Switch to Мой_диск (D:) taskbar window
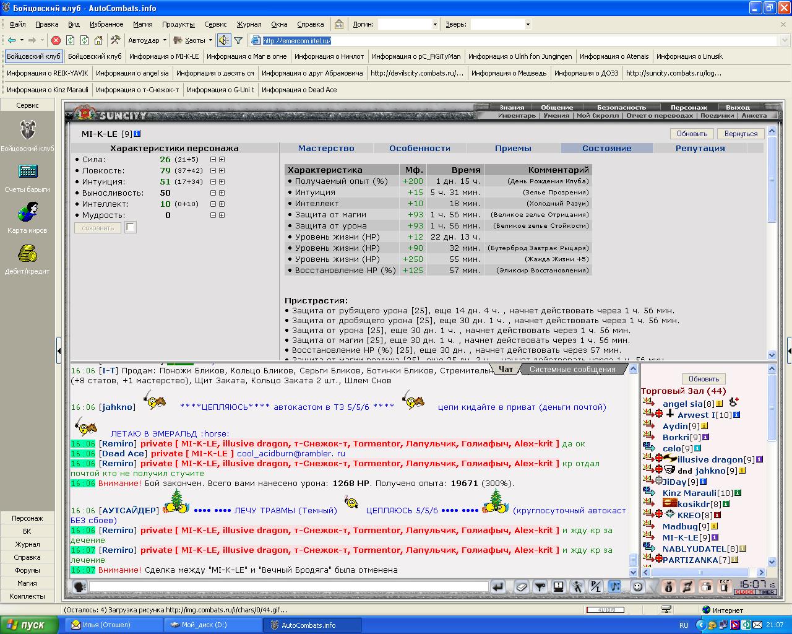 pyautogui.click(x=213, y=625)
